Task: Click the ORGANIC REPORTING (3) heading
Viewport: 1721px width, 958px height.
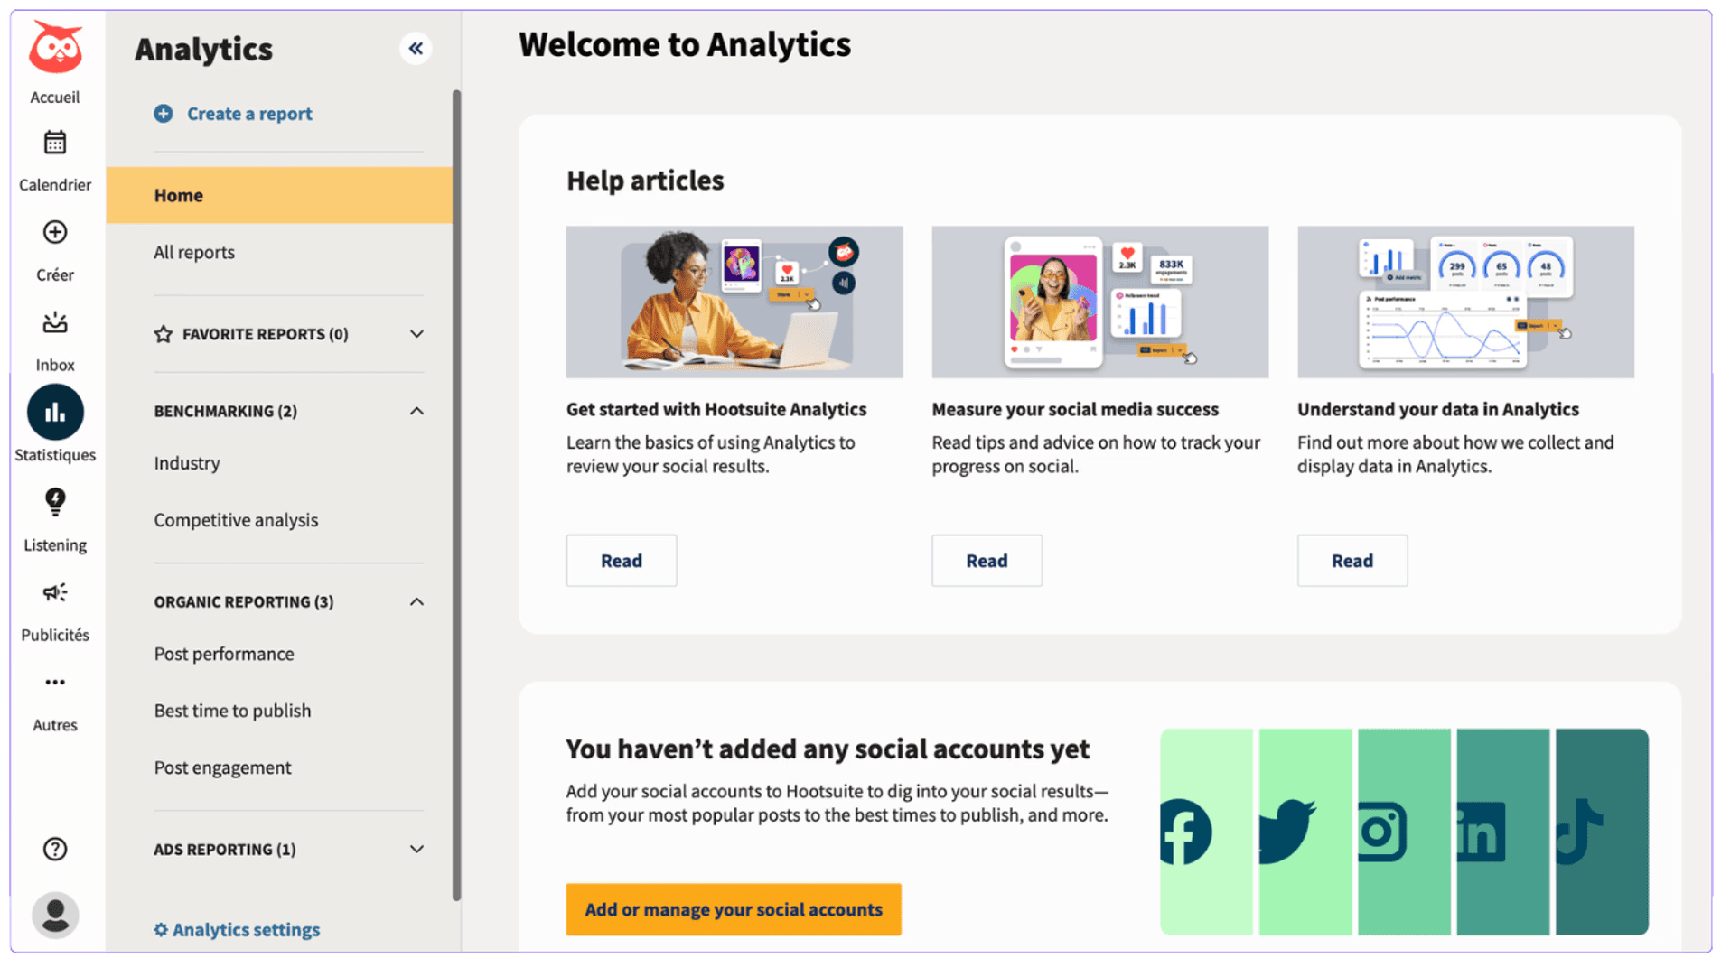Action: [244, 601]
